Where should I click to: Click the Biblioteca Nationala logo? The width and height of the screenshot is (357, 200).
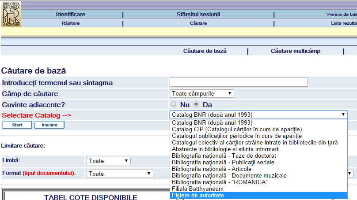pos(11,14)
